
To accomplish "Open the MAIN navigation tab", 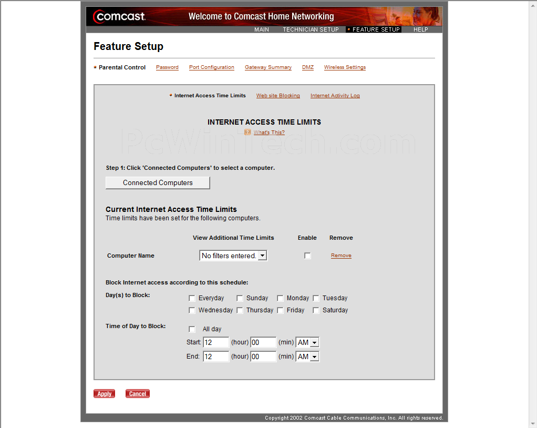I will pos(261,29).
